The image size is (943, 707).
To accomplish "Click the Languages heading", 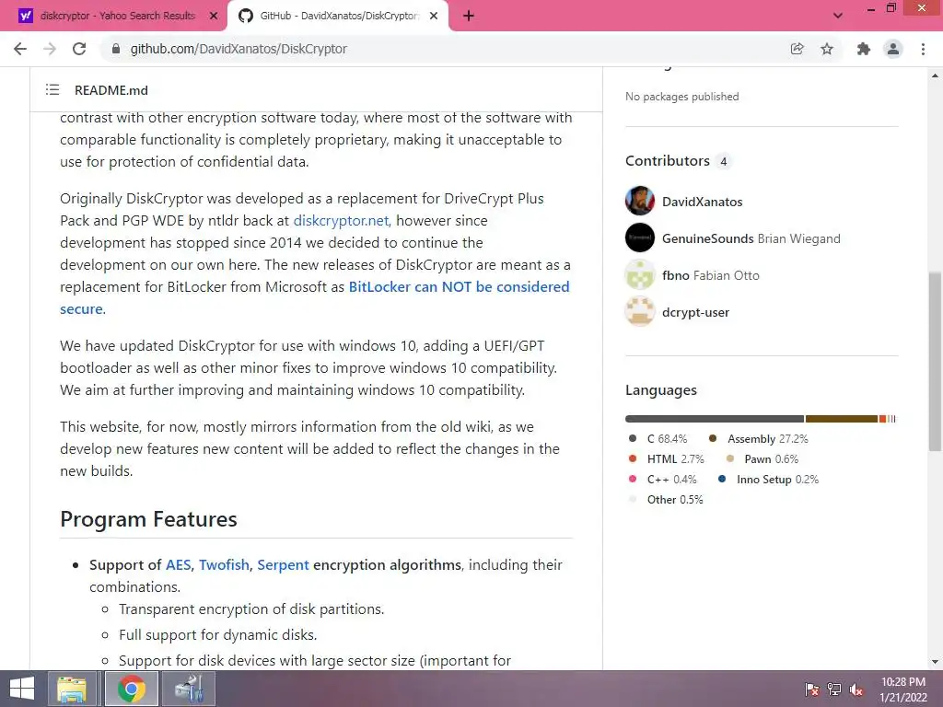I will [661, 390].
